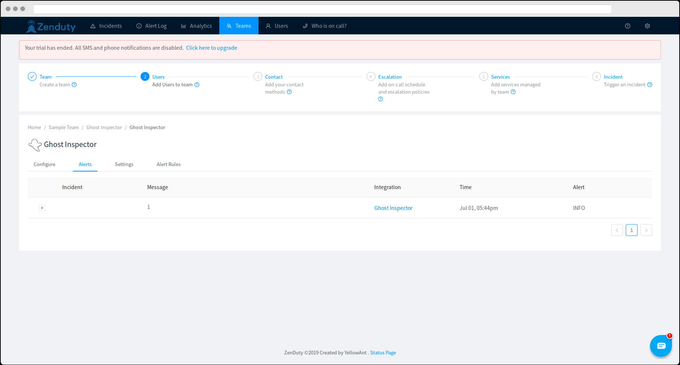
Task: Click the Escalation step label
Action: pos(390,77)
